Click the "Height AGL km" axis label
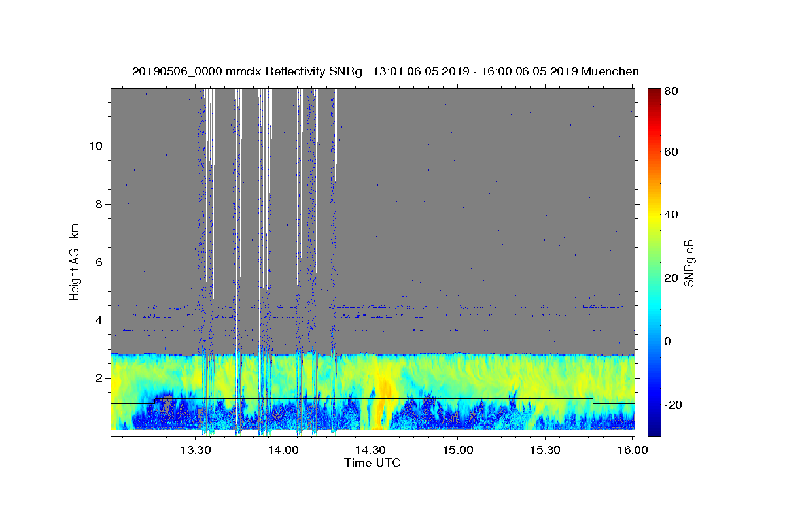 [75, 262]
